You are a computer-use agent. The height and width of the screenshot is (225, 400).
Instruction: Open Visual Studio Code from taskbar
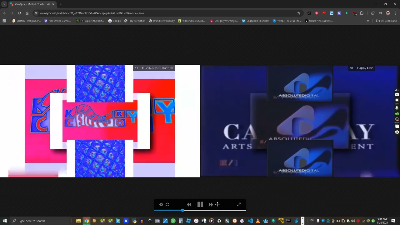point(250,221)
